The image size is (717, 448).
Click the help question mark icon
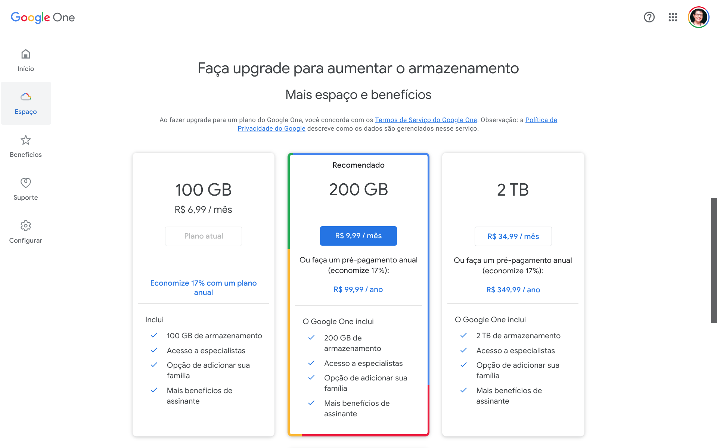[x=649, y=18]
